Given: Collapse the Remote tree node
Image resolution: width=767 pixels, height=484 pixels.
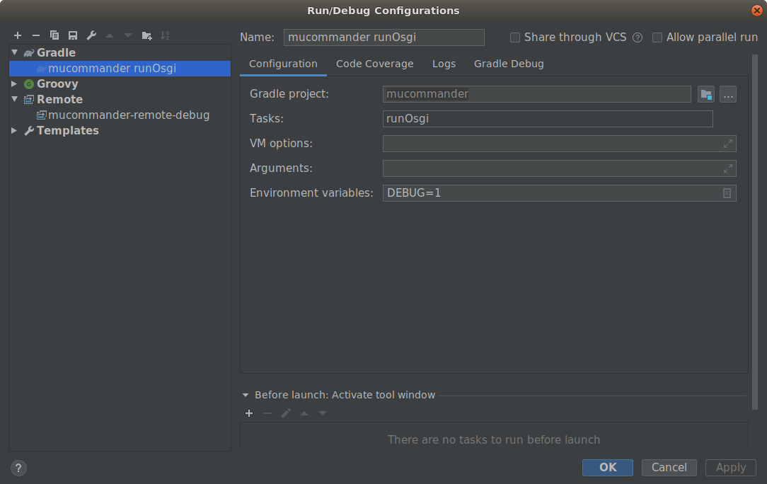Looking at the screenshot, I should [x=15, y=99].
